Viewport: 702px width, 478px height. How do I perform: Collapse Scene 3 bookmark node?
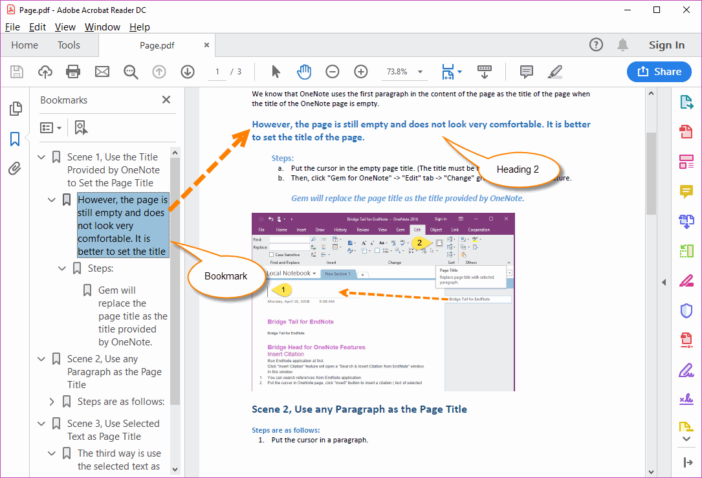point(41,424)
